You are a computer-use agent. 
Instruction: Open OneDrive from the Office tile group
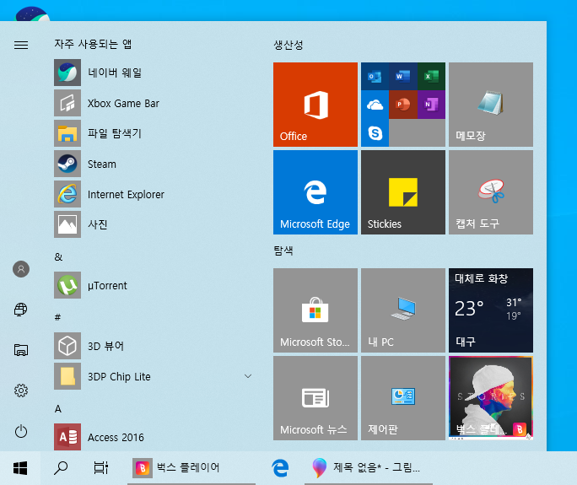(375, 105)
